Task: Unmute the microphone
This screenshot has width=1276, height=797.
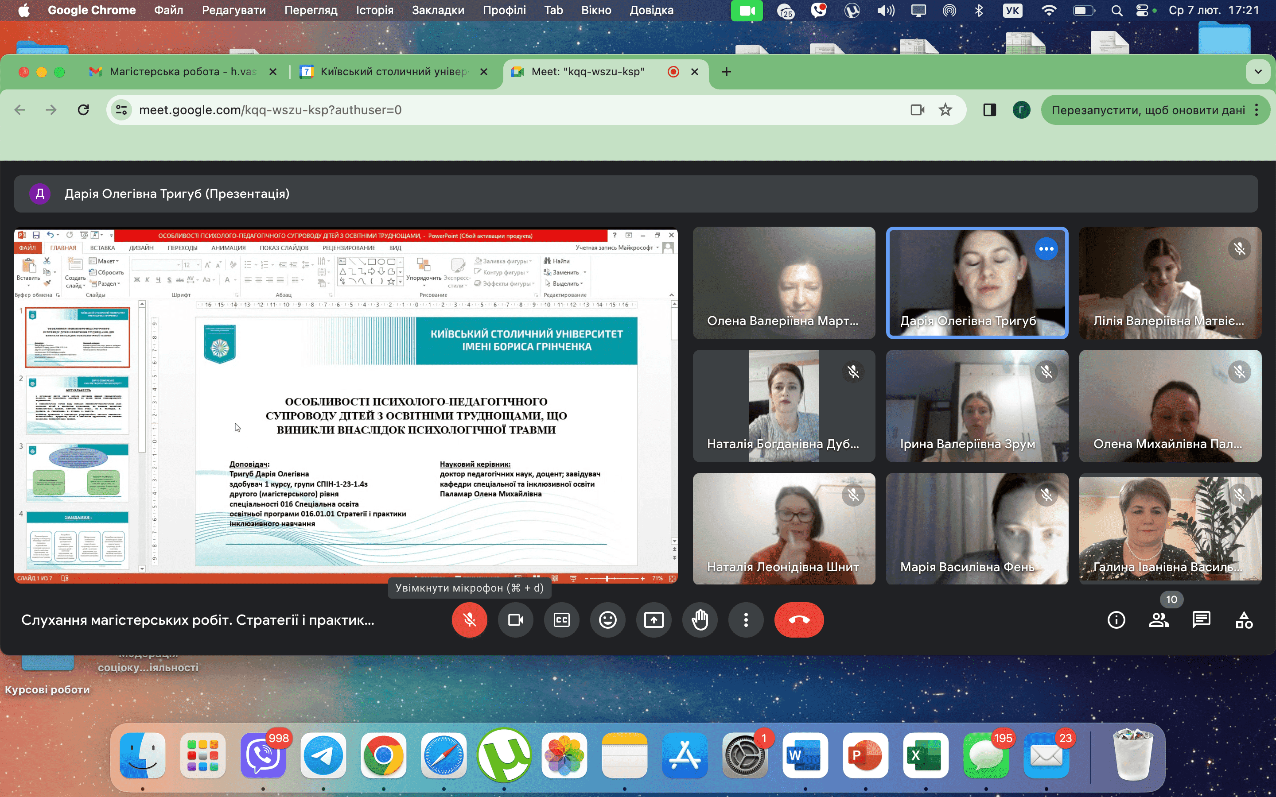Action: coord(469,620)
